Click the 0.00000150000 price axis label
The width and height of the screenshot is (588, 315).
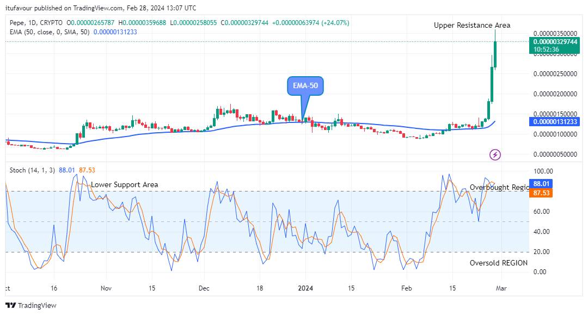coord(555,114)
